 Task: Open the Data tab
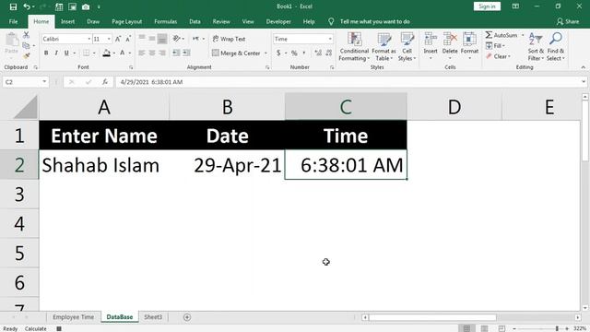click(195, 22)
